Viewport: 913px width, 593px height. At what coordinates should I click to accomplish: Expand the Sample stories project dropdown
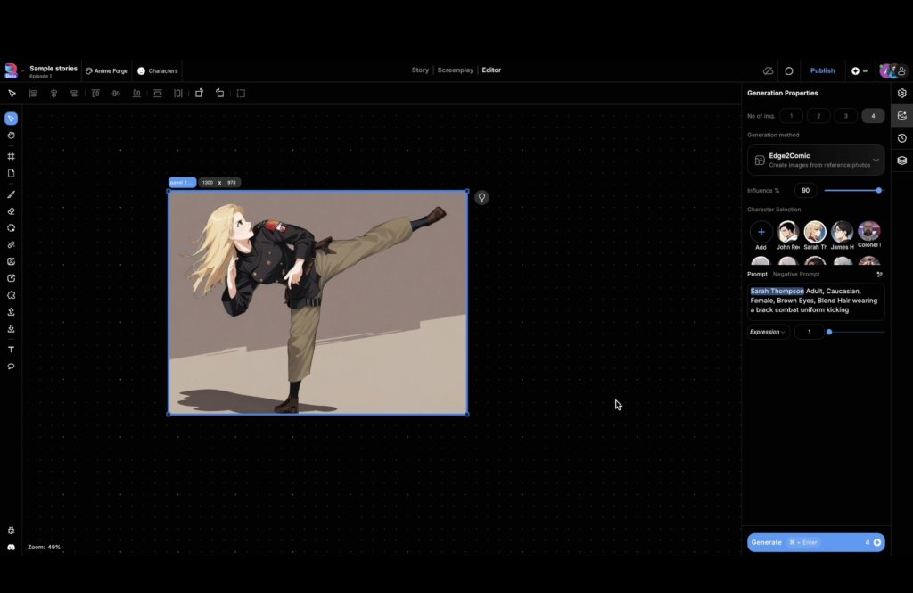point(22,71)
